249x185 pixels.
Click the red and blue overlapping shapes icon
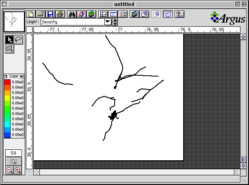click(82, 14)
